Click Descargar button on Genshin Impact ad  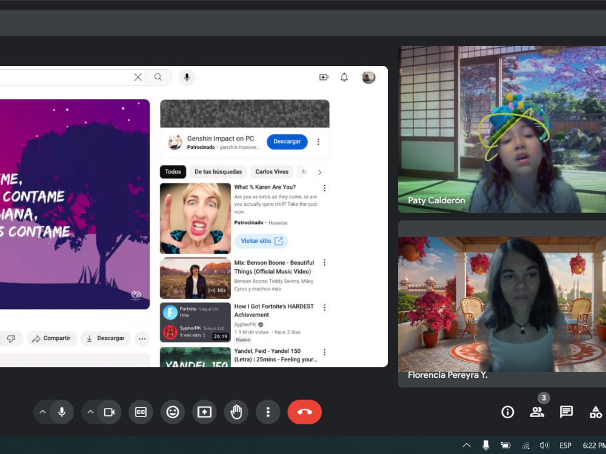[x=287, y=142]
